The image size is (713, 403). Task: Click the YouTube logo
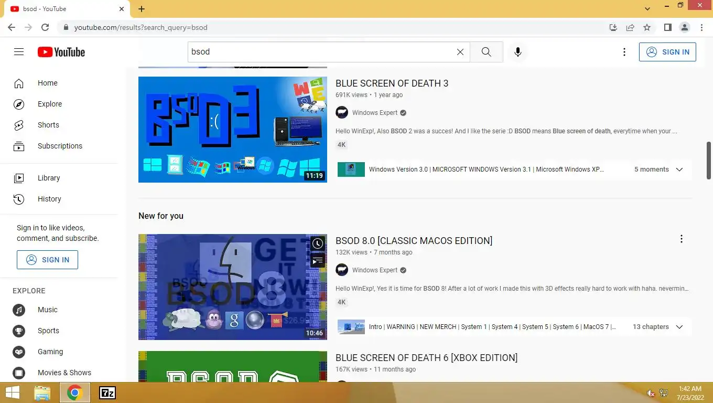pos(61,52)
